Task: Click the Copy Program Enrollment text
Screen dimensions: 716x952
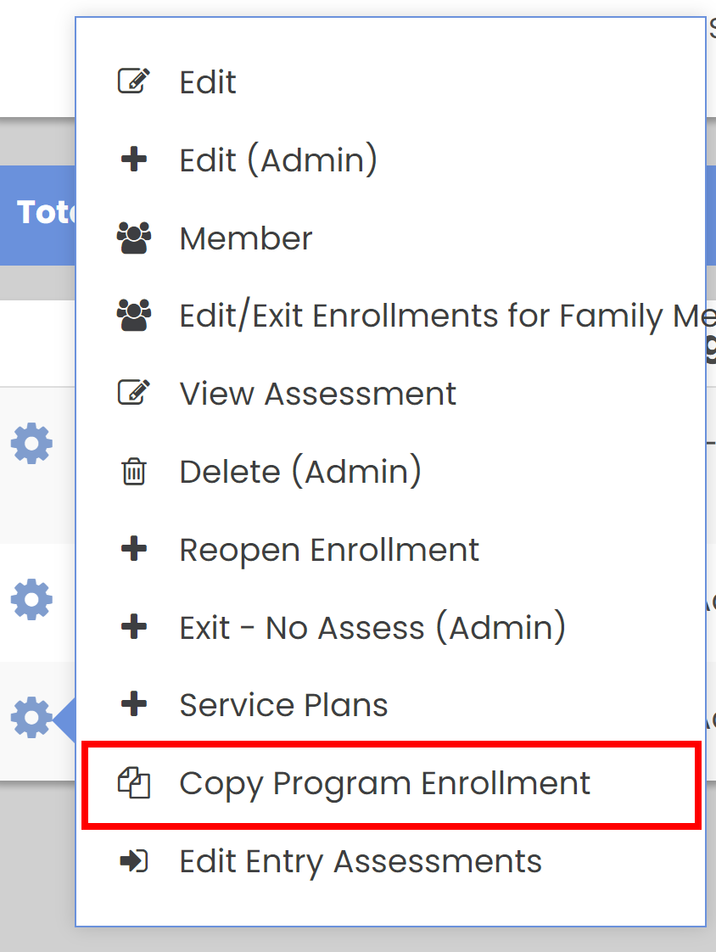Action: coord(384,783)
